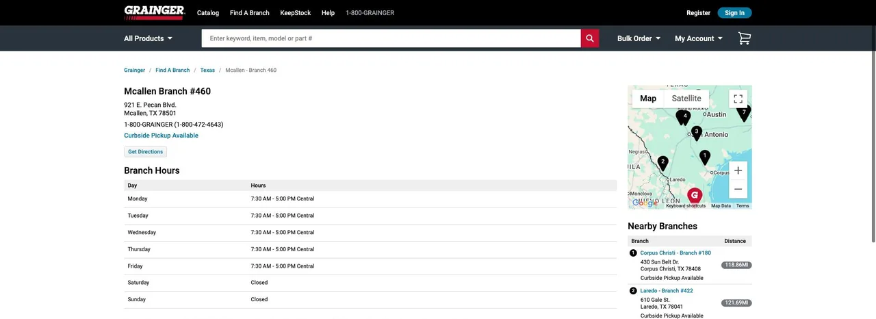
Task: Click the Tuesday row in Branch Hours
Action: 370,216
